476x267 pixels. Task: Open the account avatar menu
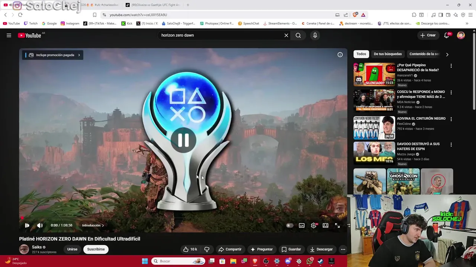point(461,35)
